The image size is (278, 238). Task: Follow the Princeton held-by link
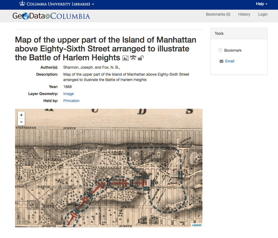tap(71, 101)
